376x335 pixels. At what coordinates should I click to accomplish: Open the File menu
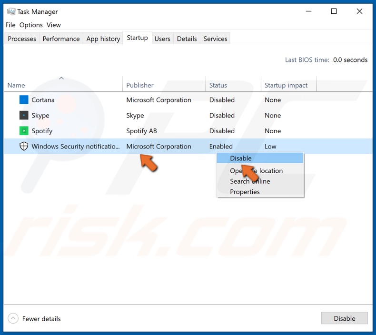coord(10,25)
